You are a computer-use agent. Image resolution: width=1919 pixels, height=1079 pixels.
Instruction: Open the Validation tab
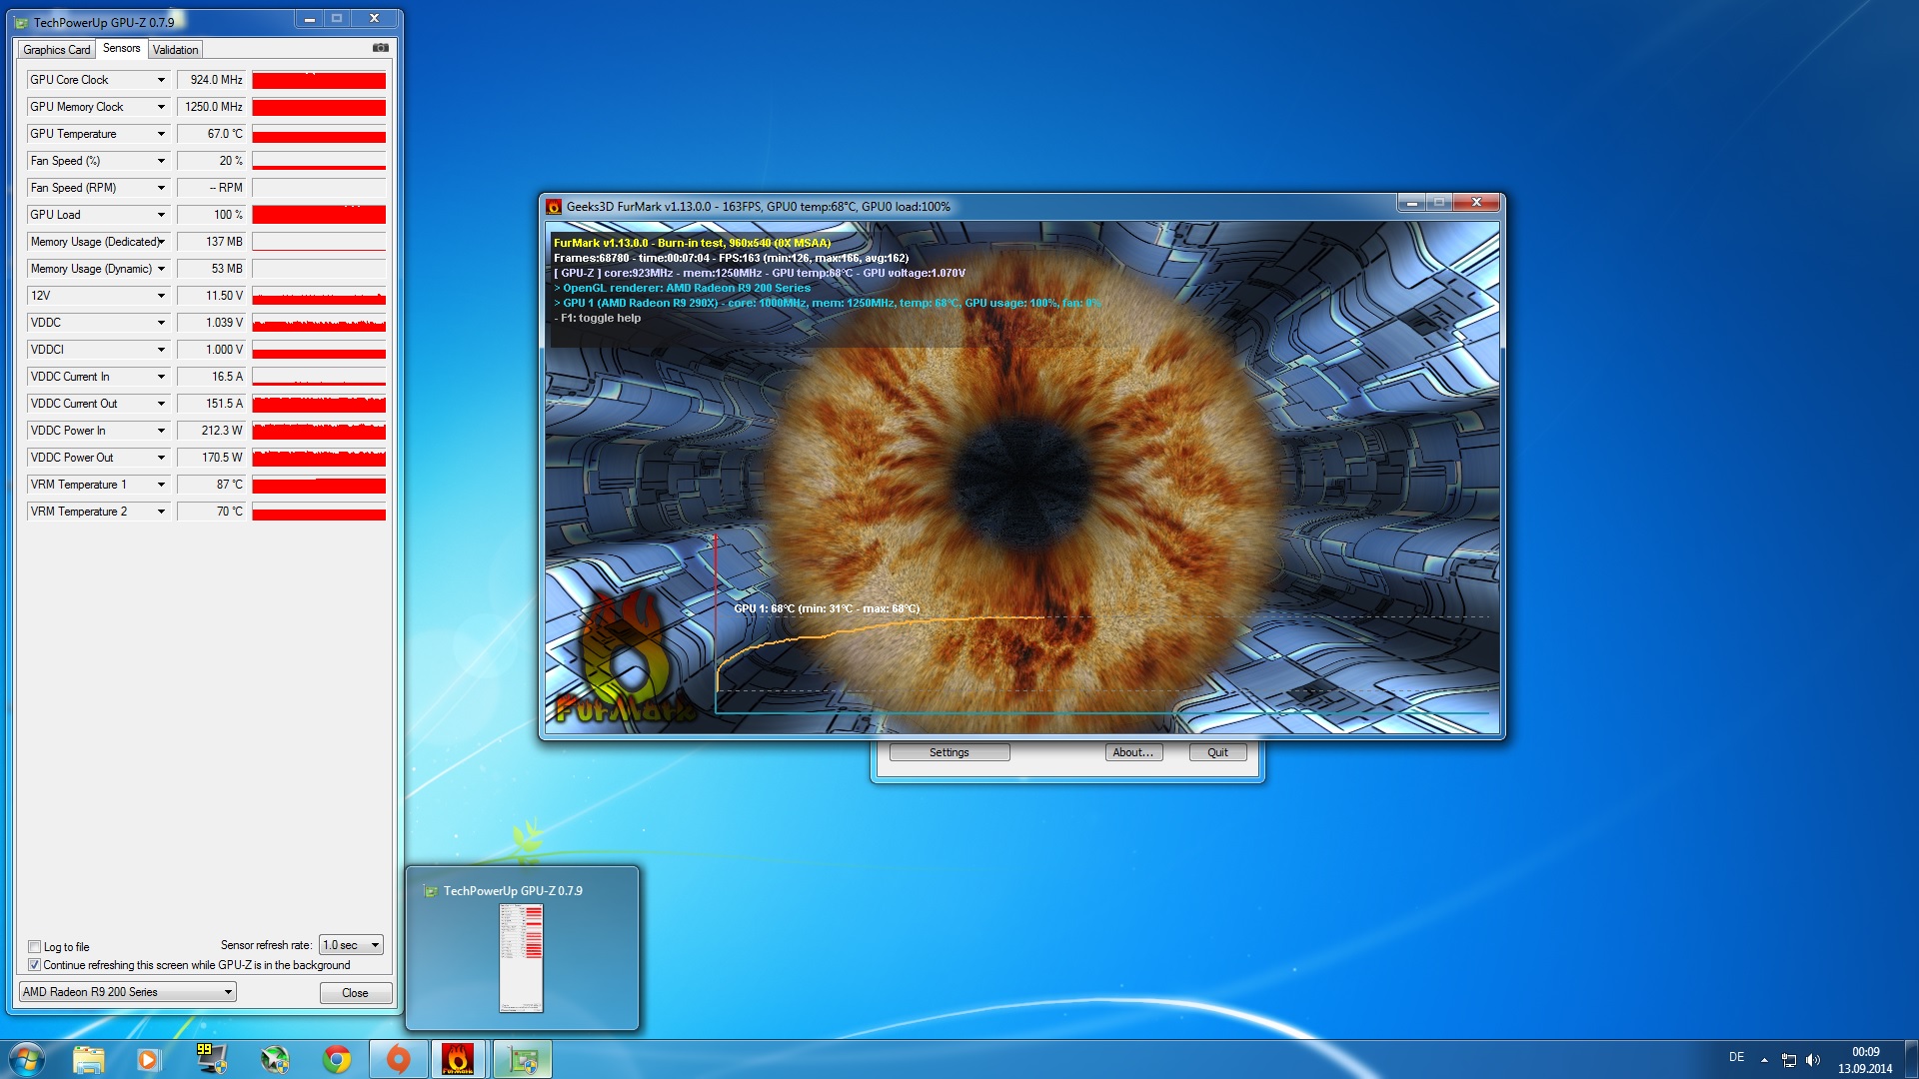coord(175,50)
